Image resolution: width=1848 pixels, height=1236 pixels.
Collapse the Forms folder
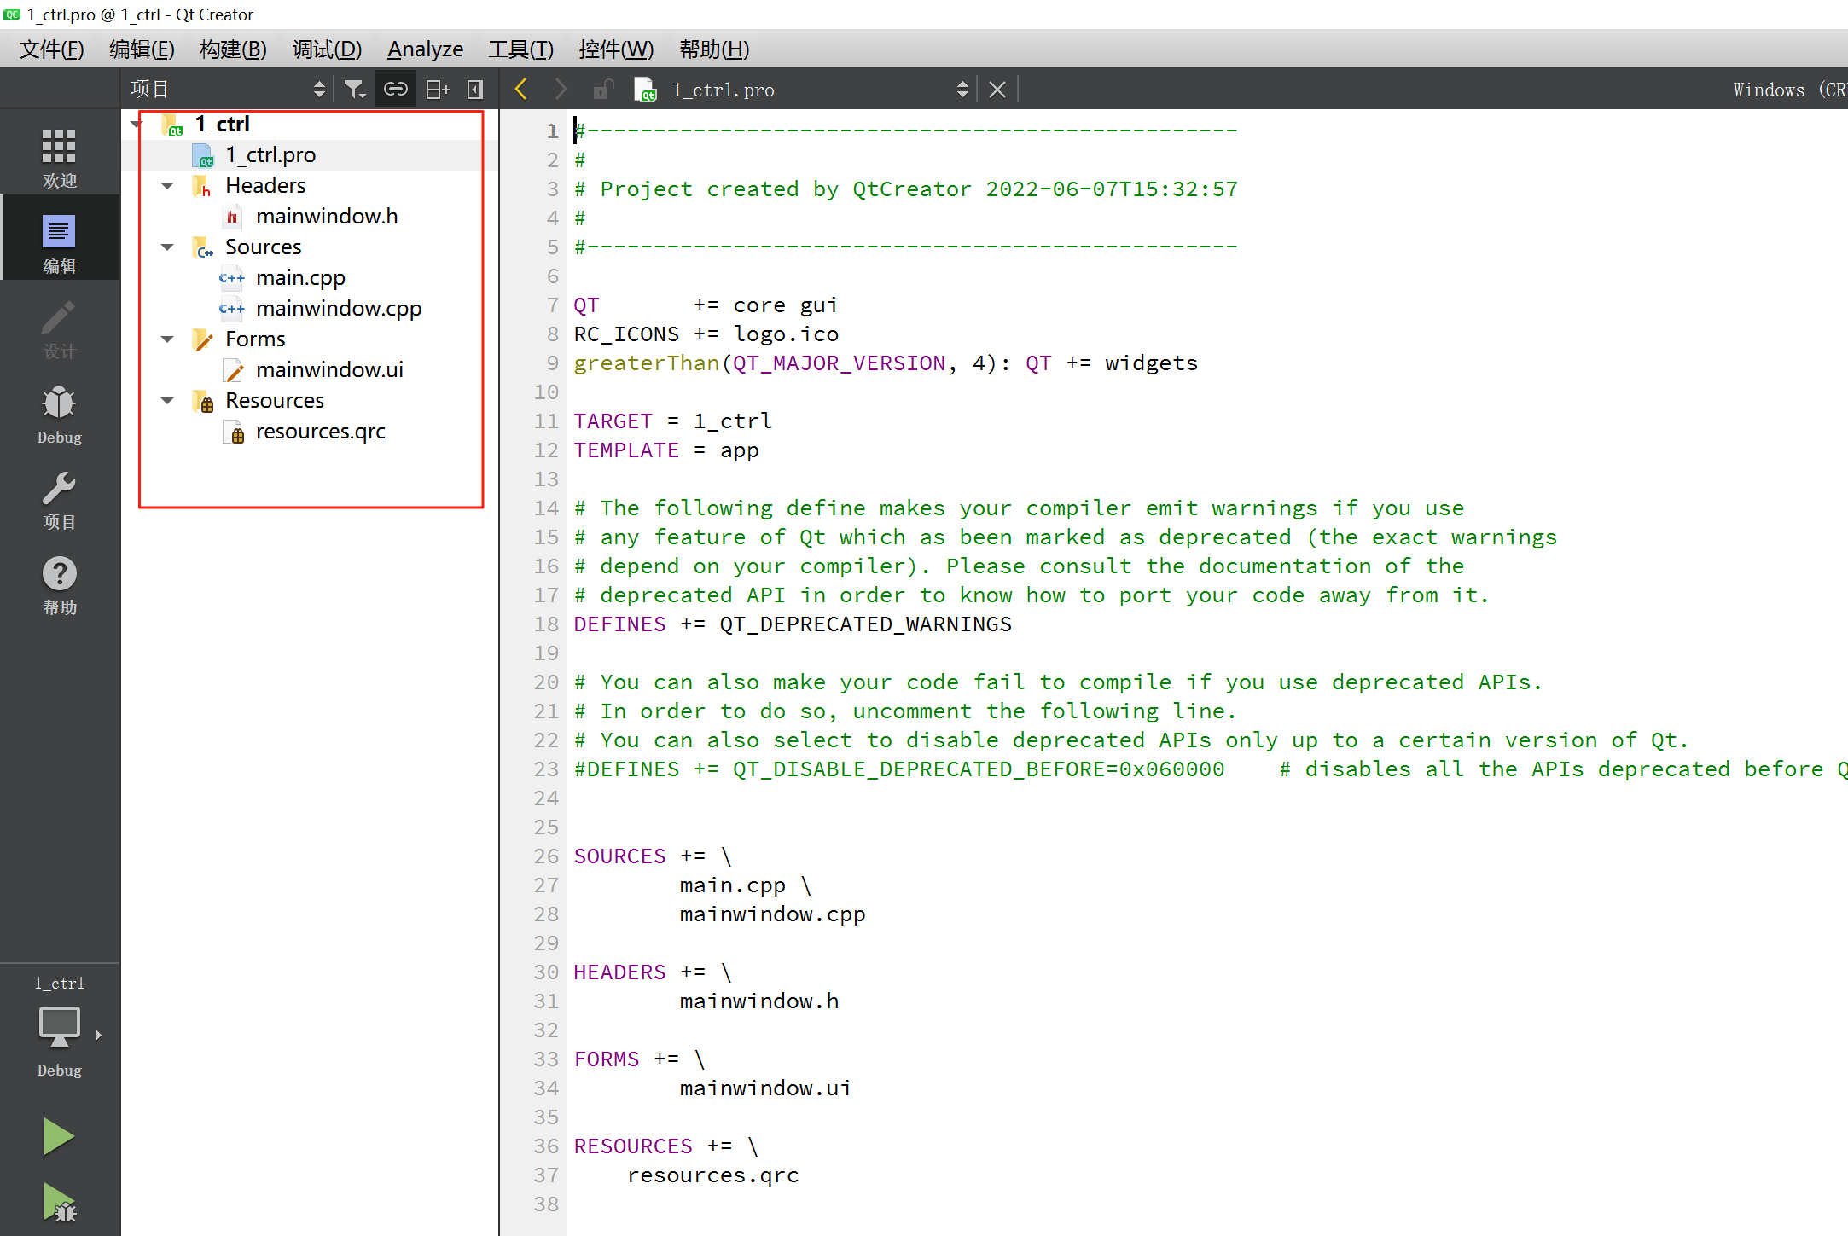point(167,339)
